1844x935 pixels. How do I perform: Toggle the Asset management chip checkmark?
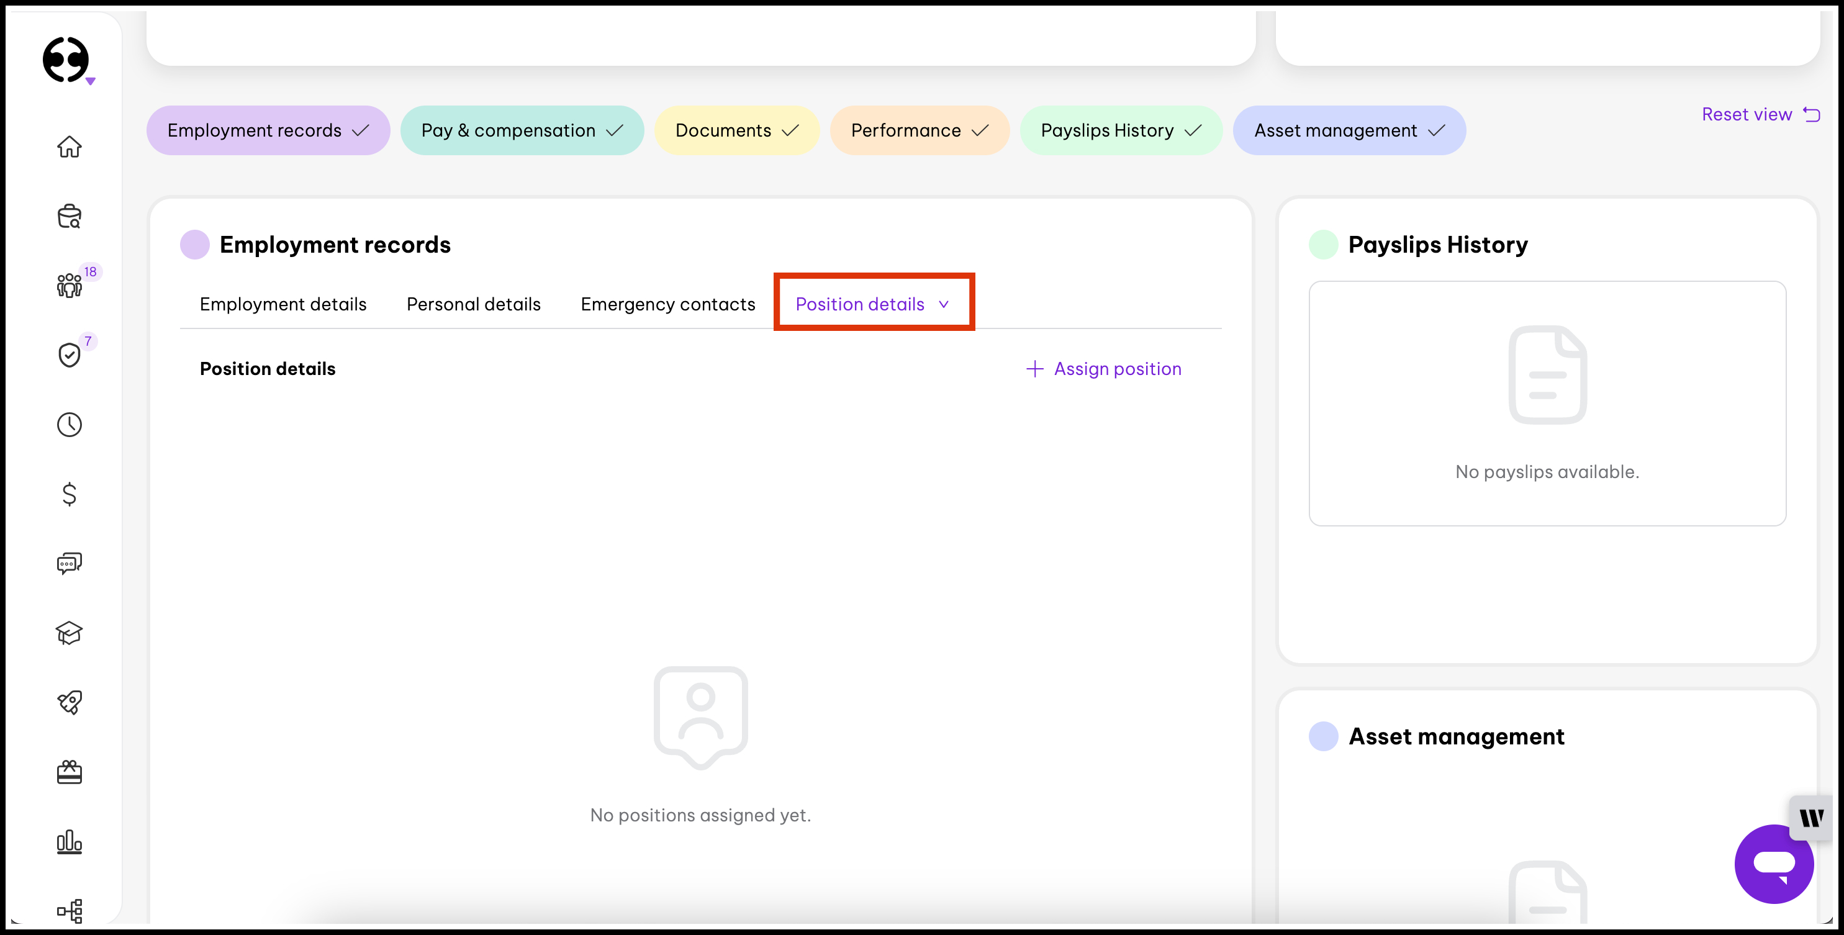[x=1436, y=130]
